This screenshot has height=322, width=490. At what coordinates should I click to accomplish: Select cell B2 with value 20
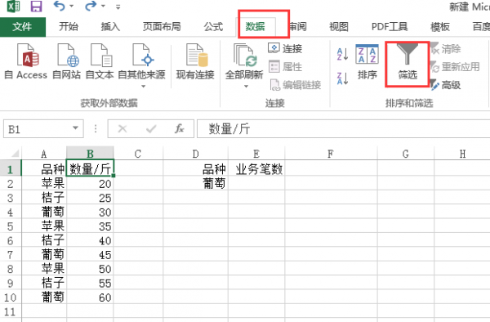click(x=90, y=183)
